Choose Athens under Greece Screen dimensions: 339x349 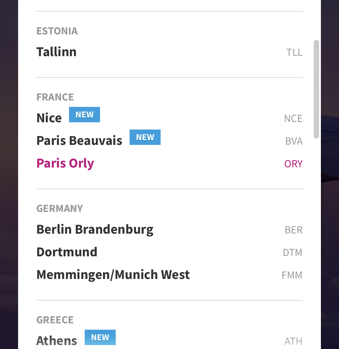pyautogui.click(x=57, y=341)
